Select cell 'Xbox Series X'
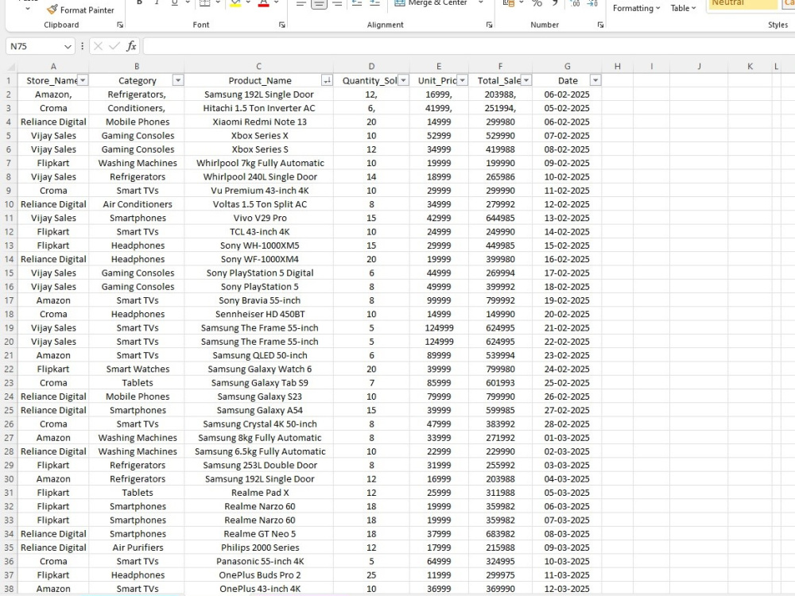The height and width of the screenshot is (596, 795). click(259, 135)
